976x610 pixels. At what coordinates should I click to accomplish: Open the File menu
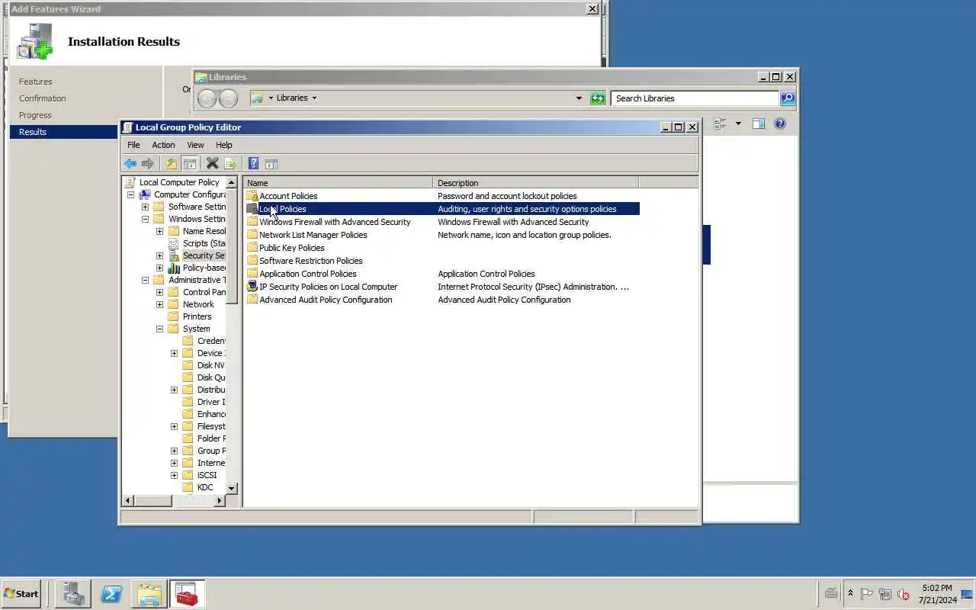(x=133, y=145)
